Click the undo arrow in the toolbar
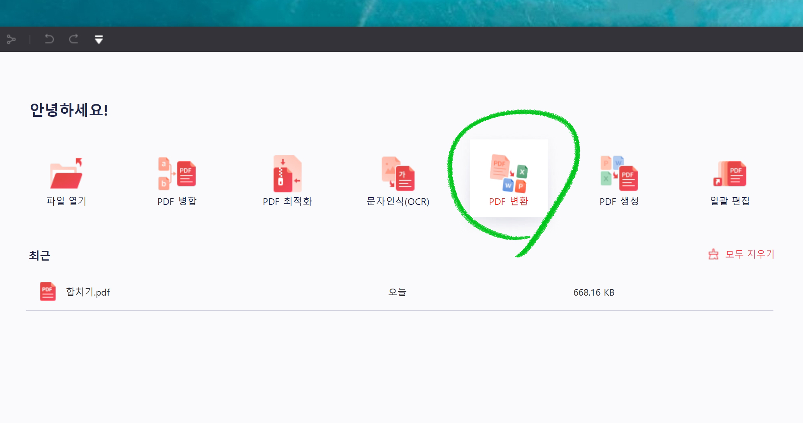Screen dimensions: 803x423 [x=48, y=39]
